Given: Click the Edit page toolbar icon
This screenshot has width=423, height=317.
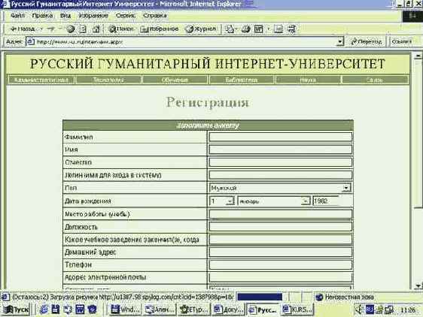Looking at the screenshot, I should [259, 29].
